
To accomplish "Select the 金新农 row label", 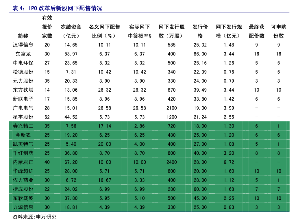I will 23,135.
